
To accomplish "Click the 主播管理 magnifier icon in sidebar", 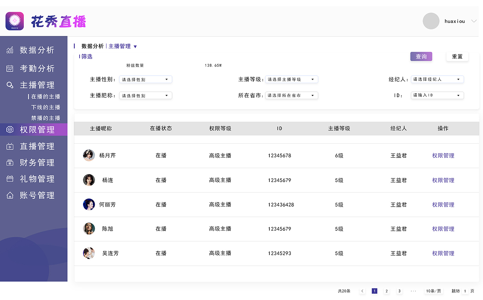I will [10, 85].
